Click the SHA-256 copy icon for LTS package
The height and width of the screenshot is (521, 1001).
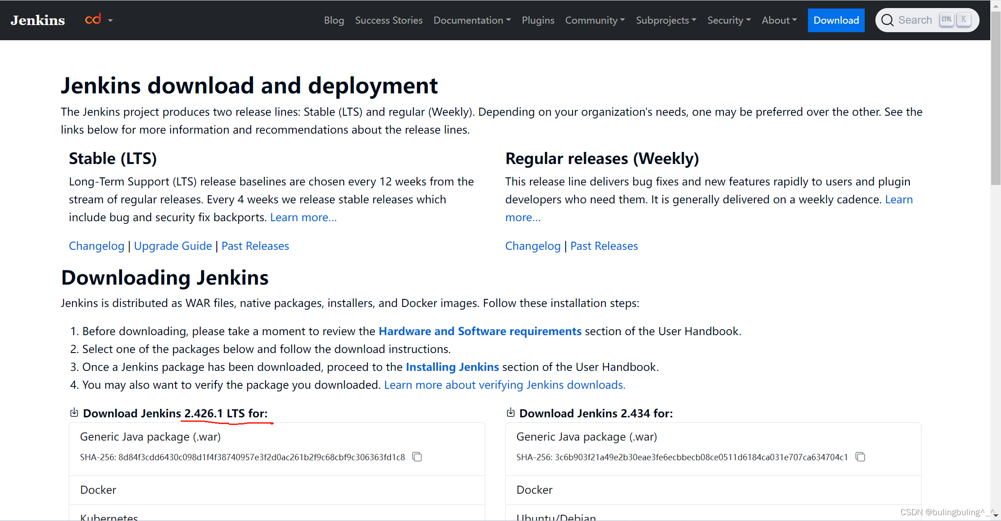(419, 457)
